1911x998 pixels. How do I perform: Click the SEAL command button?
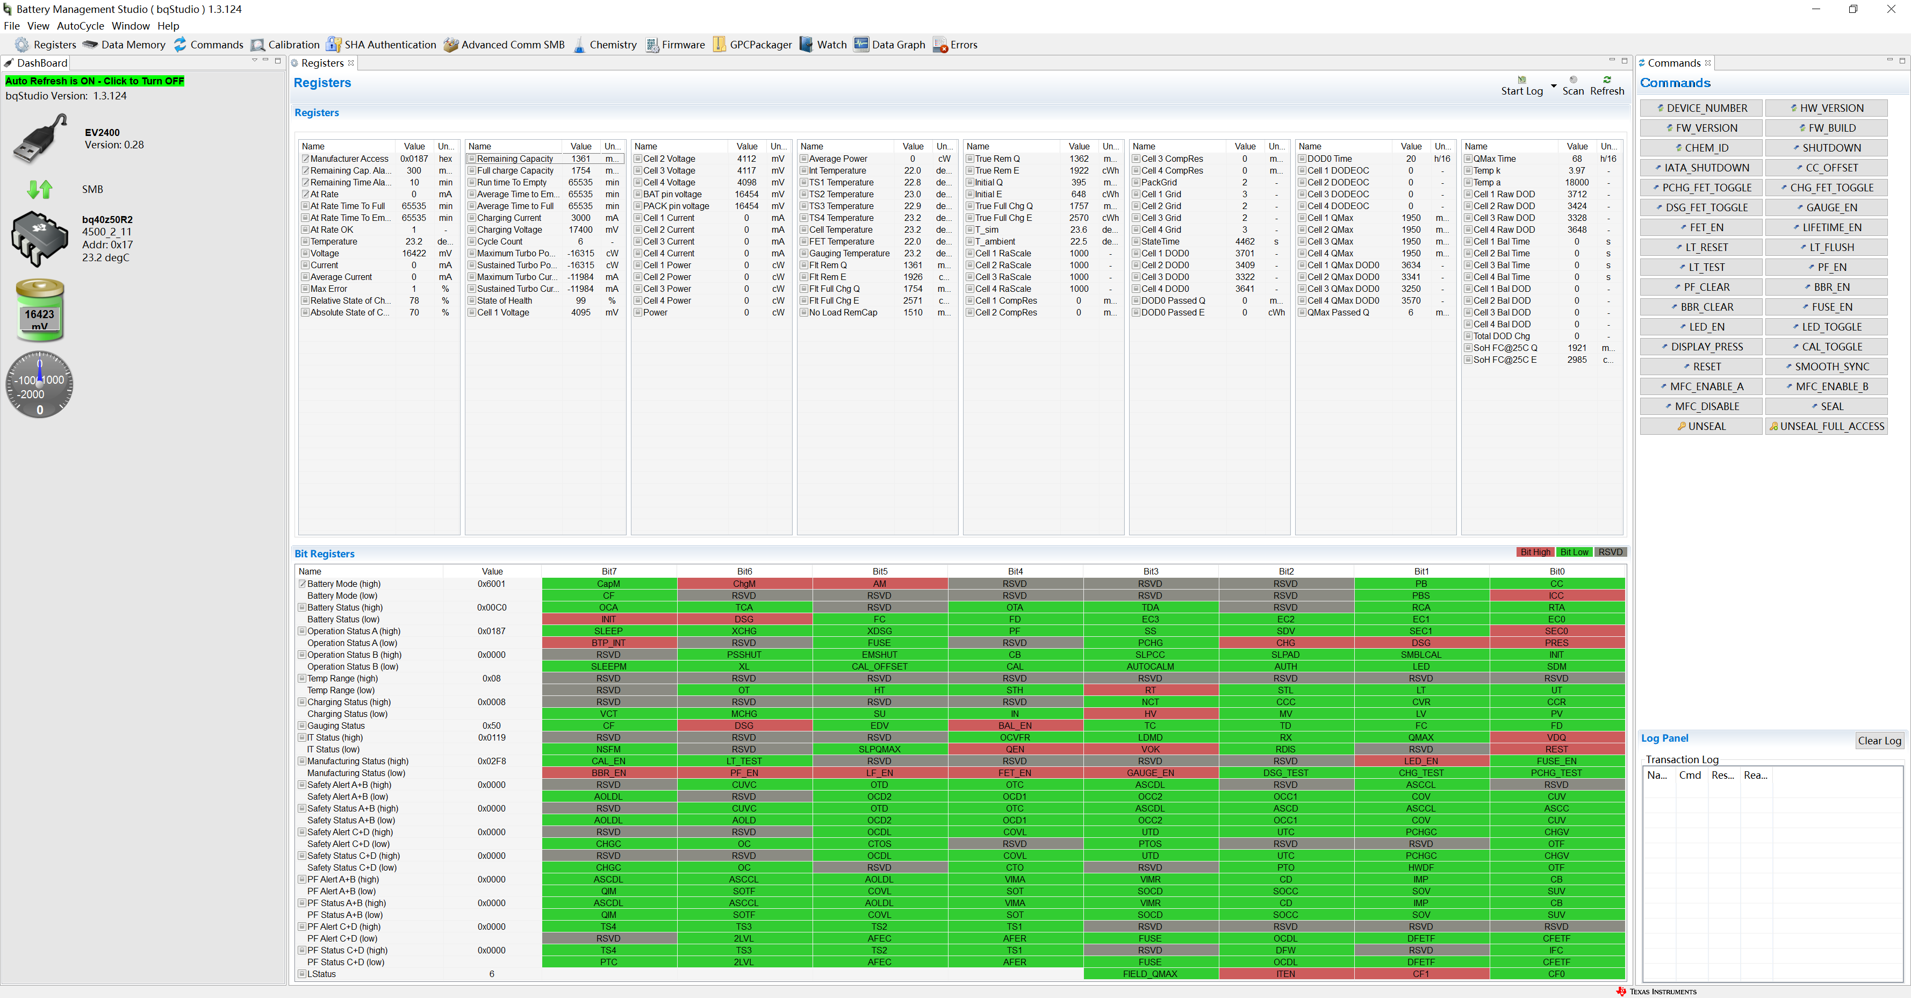point(1827,407)
